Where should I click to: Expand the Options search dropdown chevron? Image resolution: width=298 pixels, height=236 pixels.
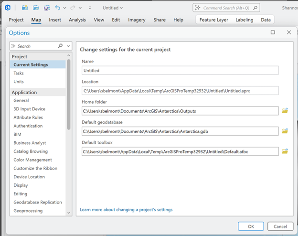click(x=68, y=46)
